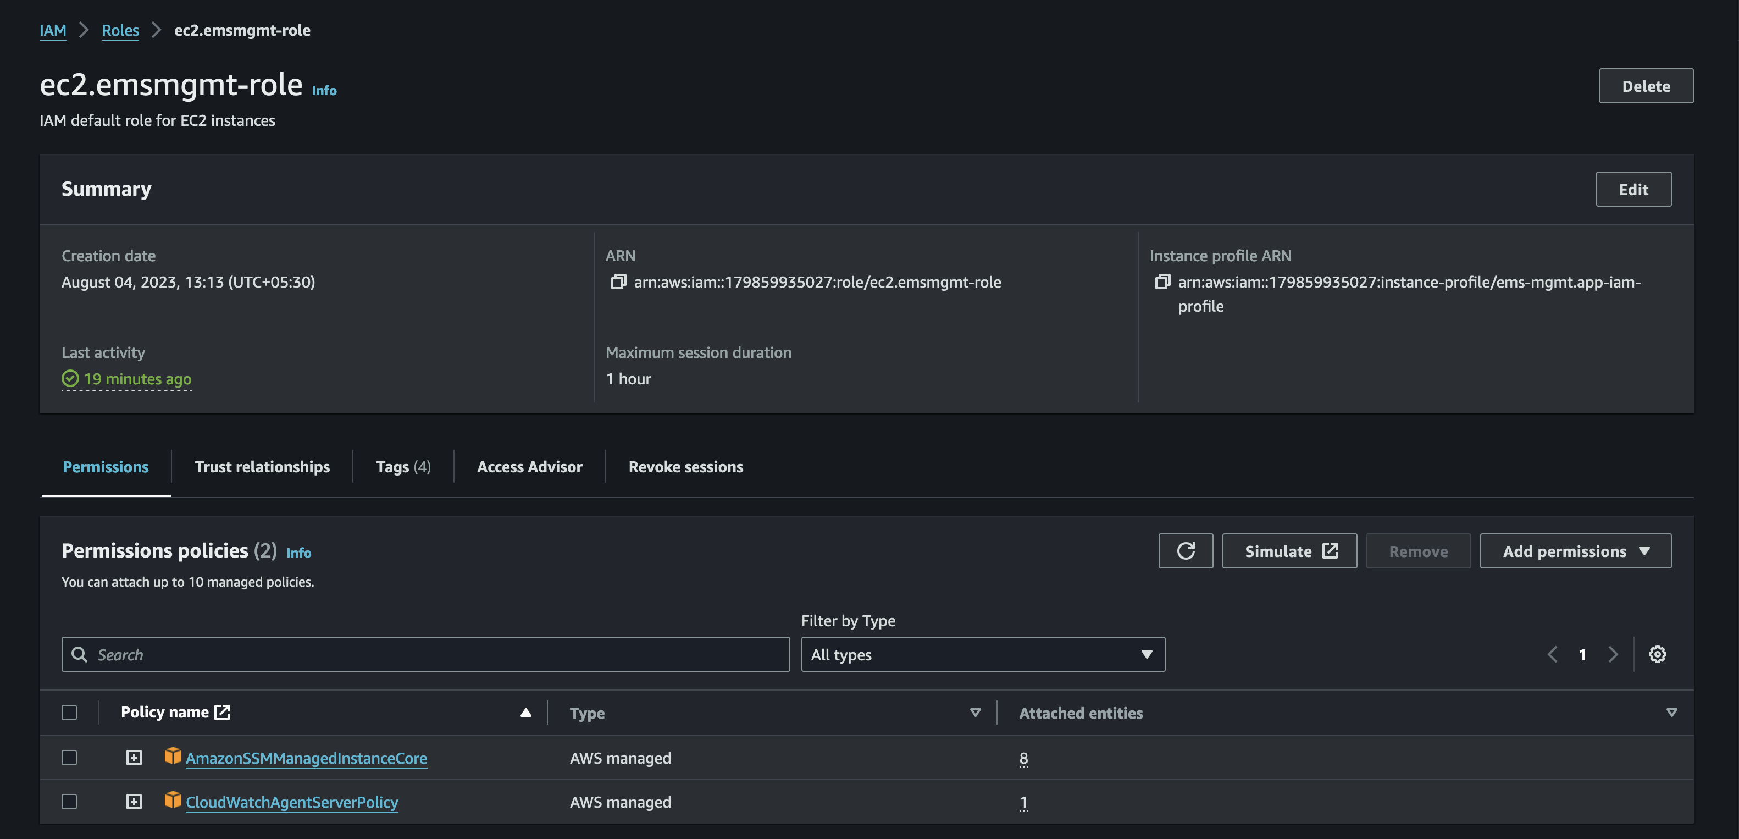Toggle checkbox for CloudWatchAgentServerPolicy policy

(69, 799)
